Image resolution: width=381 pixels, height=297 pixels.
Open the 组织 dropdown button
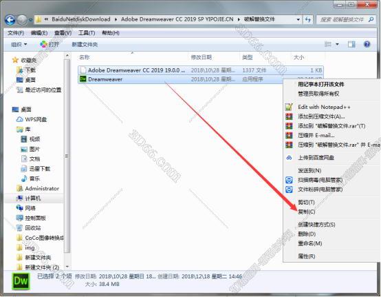[19, 45]
